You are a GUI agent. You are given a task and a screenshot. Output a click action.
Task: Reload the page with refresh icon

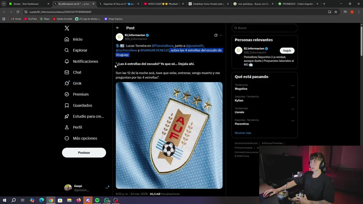coord(18,12)
